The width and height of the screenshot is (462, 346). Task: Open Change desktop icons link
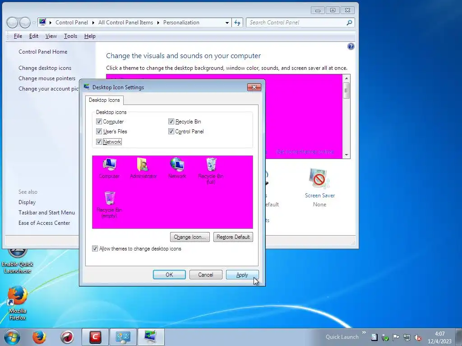pyautogui.click(x=45, y=68)
